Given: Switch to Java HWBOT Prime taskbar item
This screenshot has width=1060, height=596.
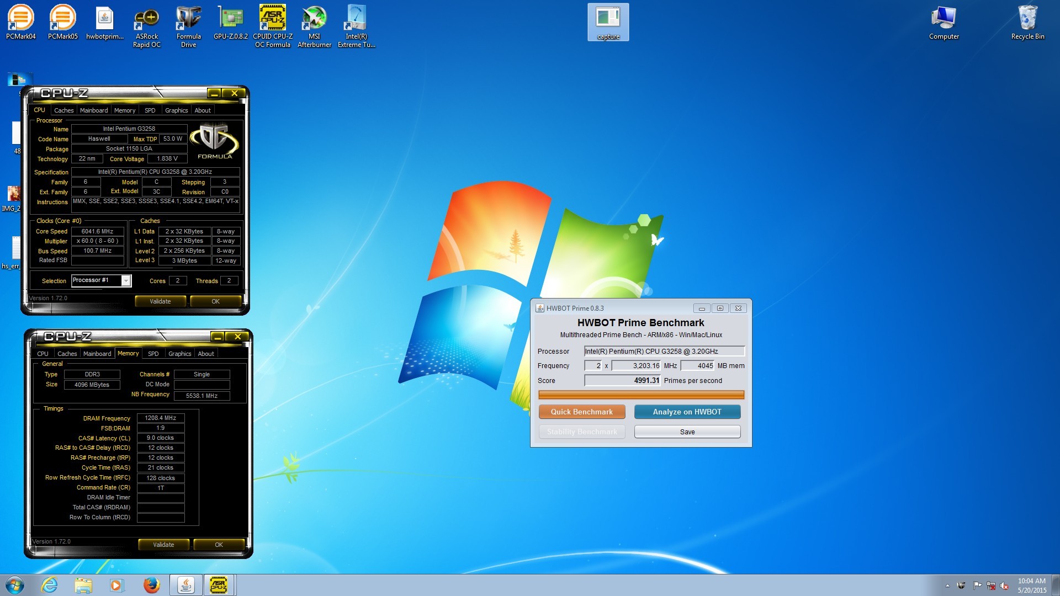Looking at the screenshot, I should 185,585.
